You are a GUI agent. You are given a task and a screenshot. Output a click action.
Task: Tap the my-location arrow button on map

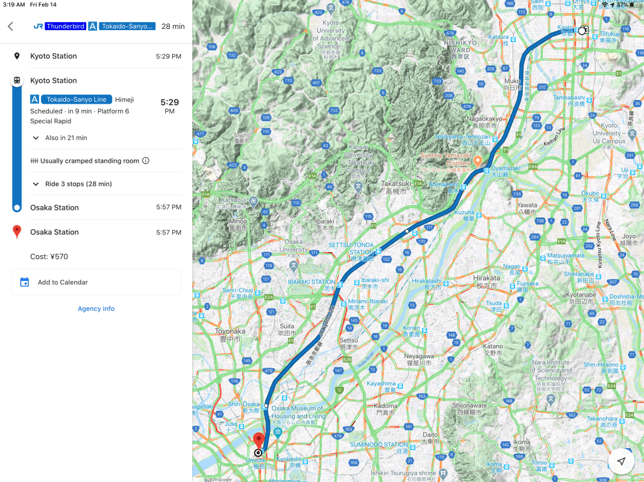tap(621, 461)
